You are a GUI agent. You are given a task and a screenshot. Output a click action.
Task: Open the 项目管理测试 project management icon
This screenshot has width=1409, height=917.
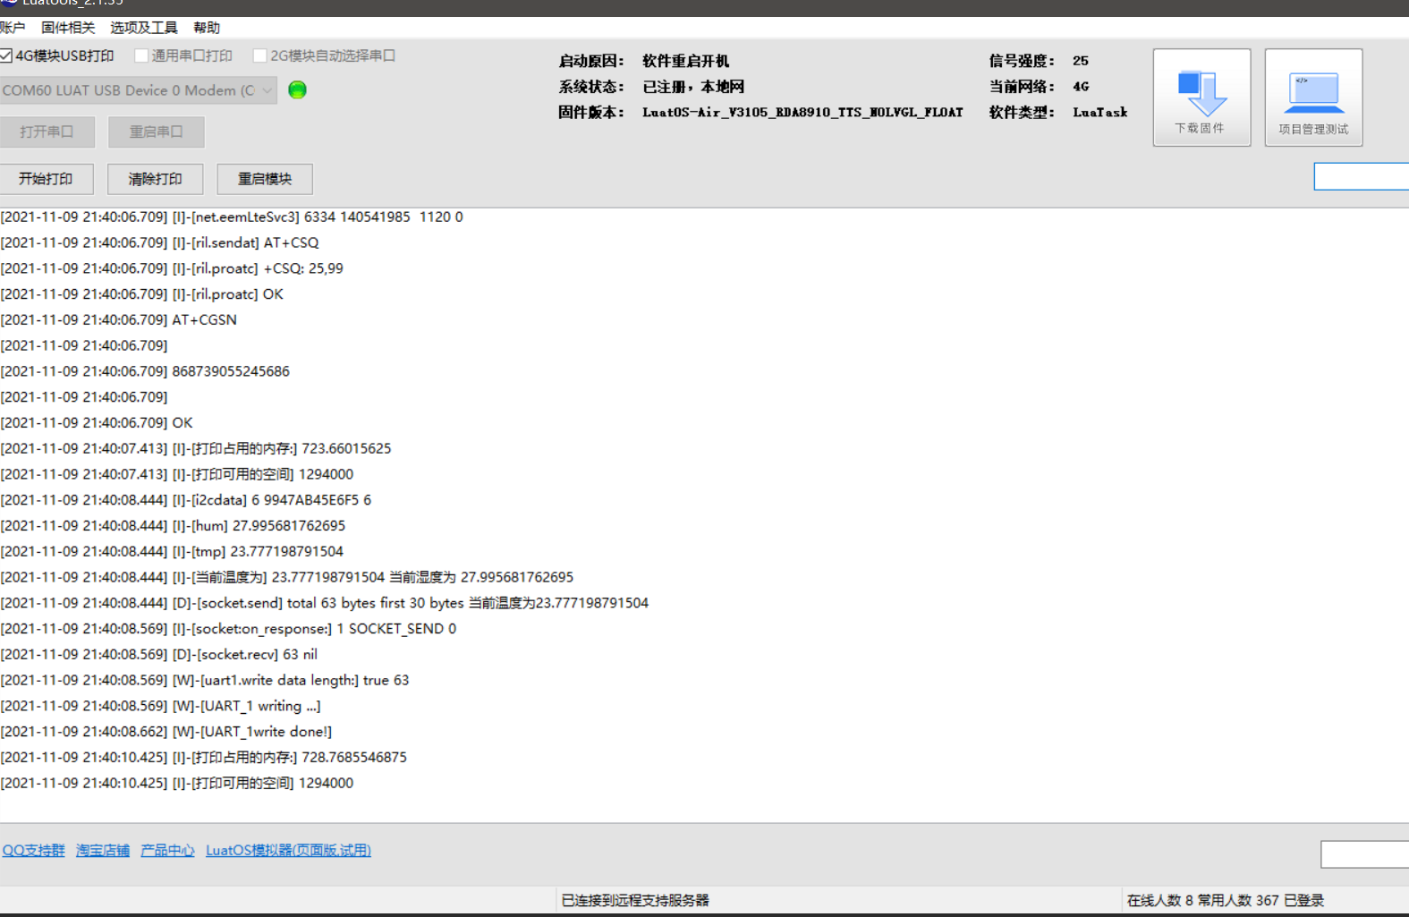click(1313, 98)
